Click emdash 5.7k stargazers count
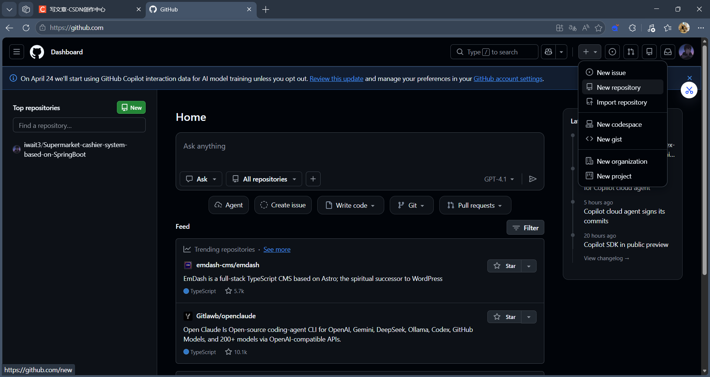 point(235,291)
